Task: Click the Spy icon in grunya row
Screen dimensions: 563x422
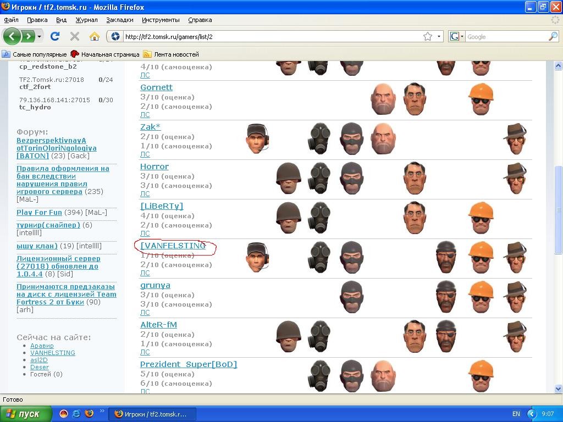Action: point(351,297)
